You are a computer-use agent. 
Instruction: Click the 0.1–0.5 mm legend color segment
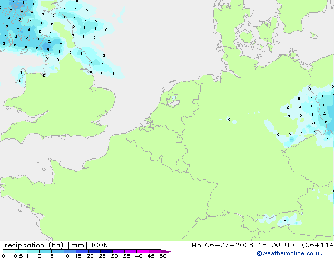[x=9, y=251]
